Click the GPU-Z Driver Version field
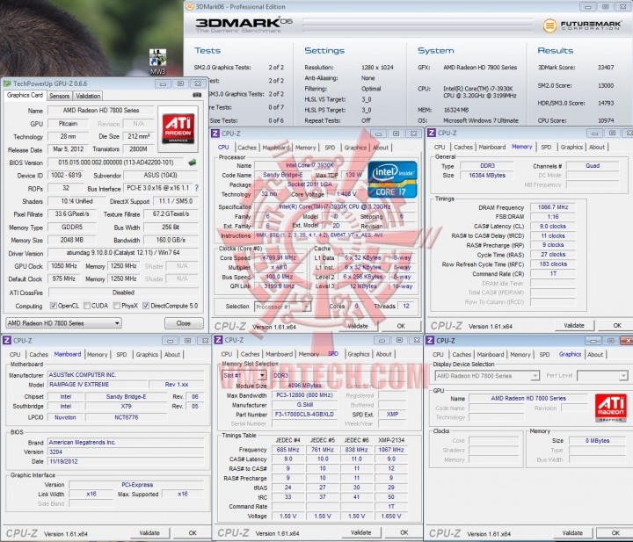The width and height of the screenshot is (633, 542). (123, 253)
